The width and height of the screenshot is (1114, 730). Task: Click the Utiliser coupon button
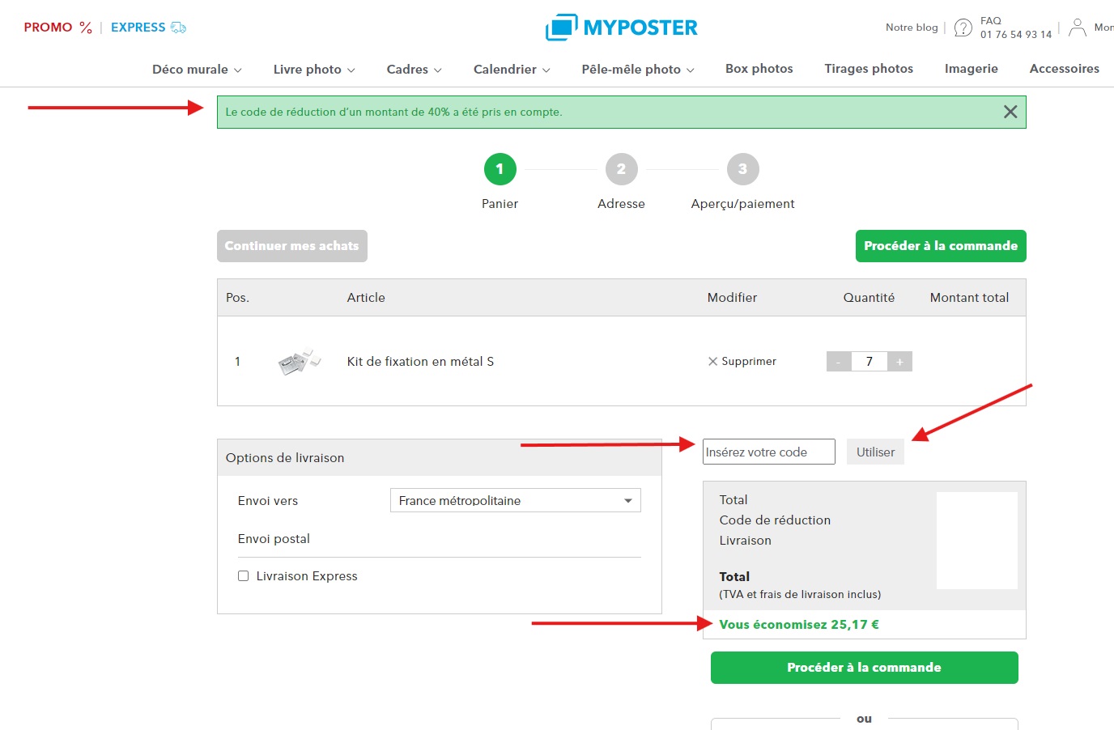[x=875, y=452]
